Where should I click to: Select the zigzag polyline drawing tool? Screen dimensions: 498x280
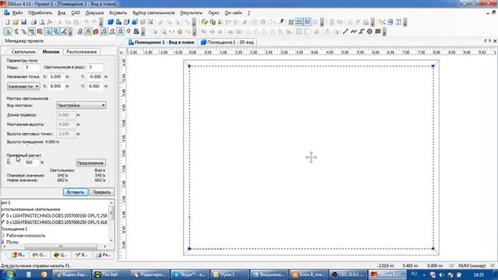tap(353, 31)
